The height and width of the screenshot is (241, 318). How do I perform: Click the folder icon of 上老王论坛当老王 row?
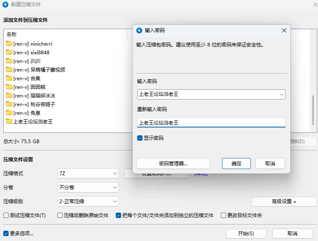coord(9,121)
